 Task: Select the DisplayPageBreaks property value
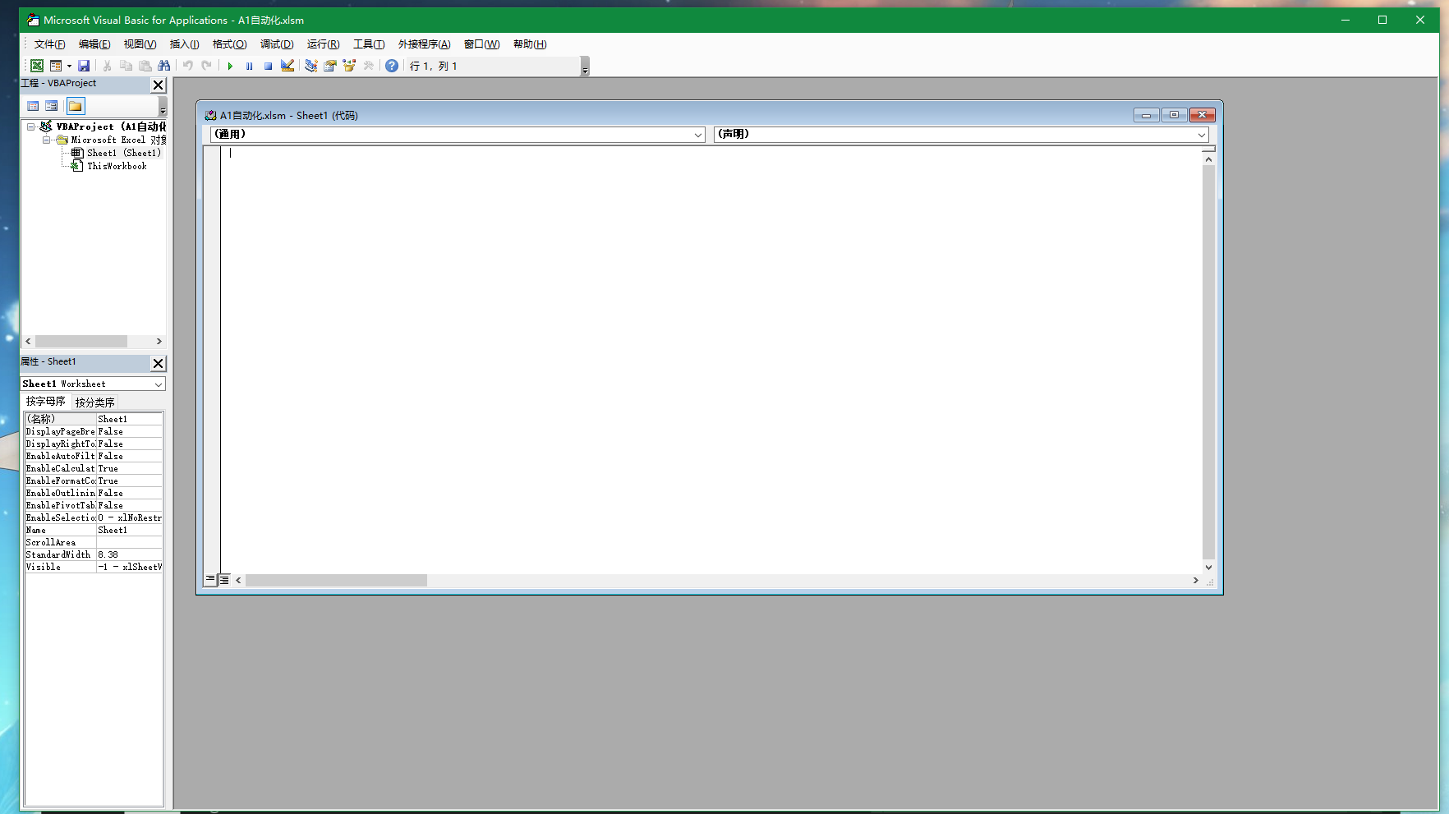tap(130, 431)
